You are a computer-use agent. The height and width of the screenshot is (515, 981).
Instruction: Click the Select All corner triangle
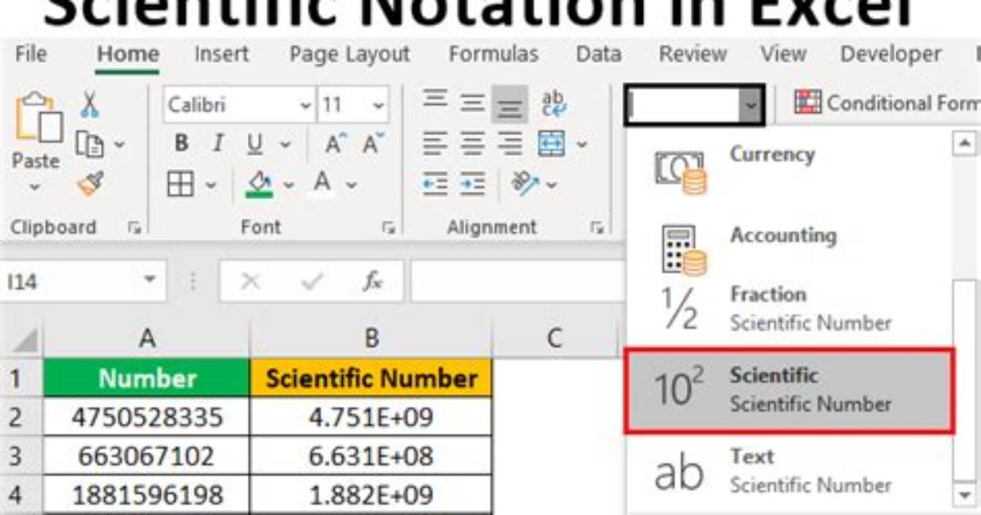pyautogui.click(x=24, y=340)
